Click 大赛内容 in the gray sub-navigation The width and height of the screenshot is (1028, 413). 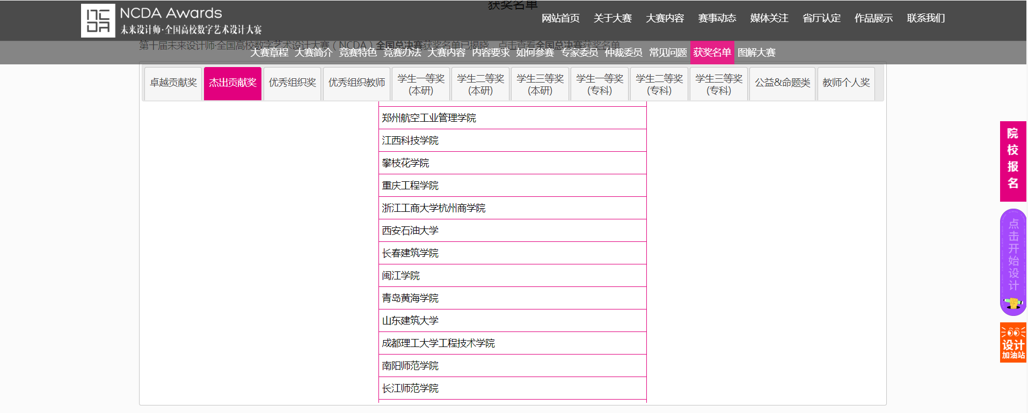coord(446,53)
